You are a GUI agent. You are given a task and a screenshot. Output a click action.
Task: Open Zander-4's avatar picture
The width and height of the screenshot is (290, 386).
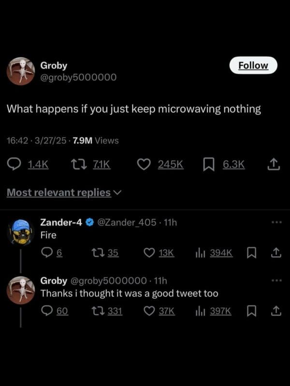point(20,232)
